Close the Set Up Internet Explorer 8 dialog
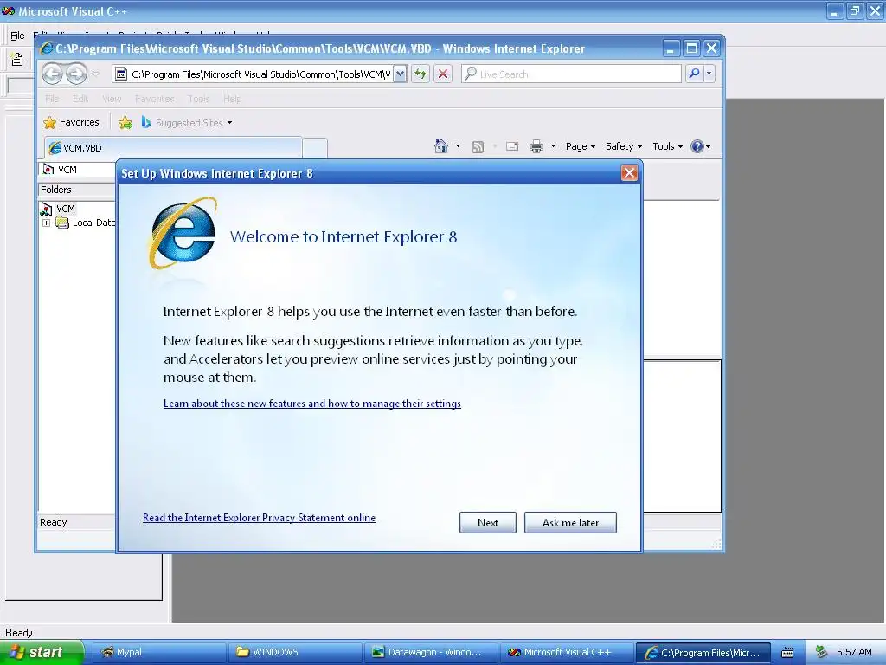 629,173
